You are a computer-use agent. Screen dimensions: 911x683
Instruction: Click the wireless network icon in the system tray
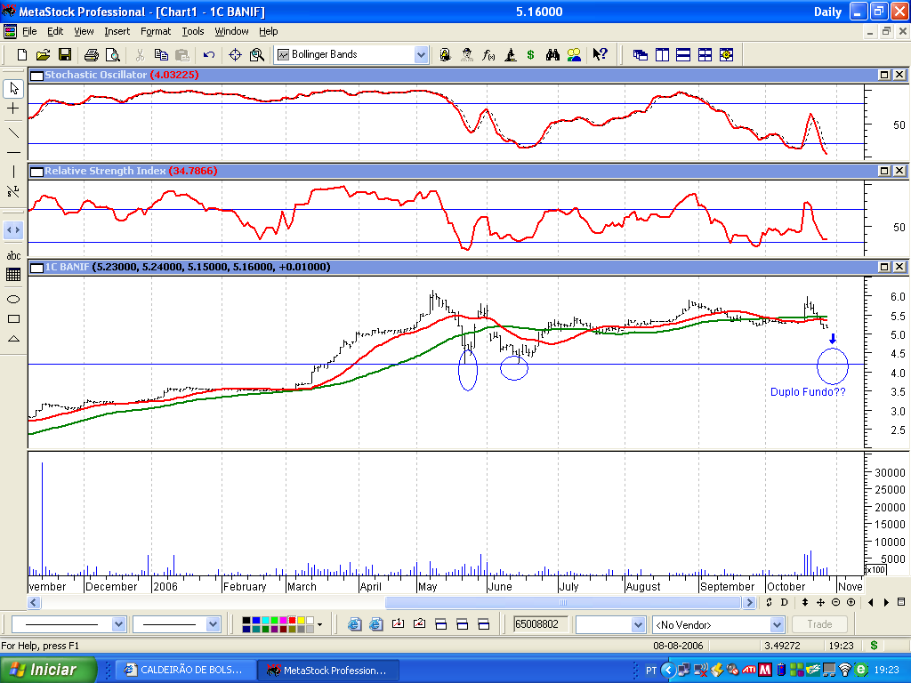pos(845,671)
